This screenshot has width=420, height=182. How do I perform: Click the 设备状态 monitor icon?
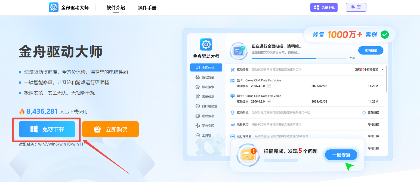233,124
